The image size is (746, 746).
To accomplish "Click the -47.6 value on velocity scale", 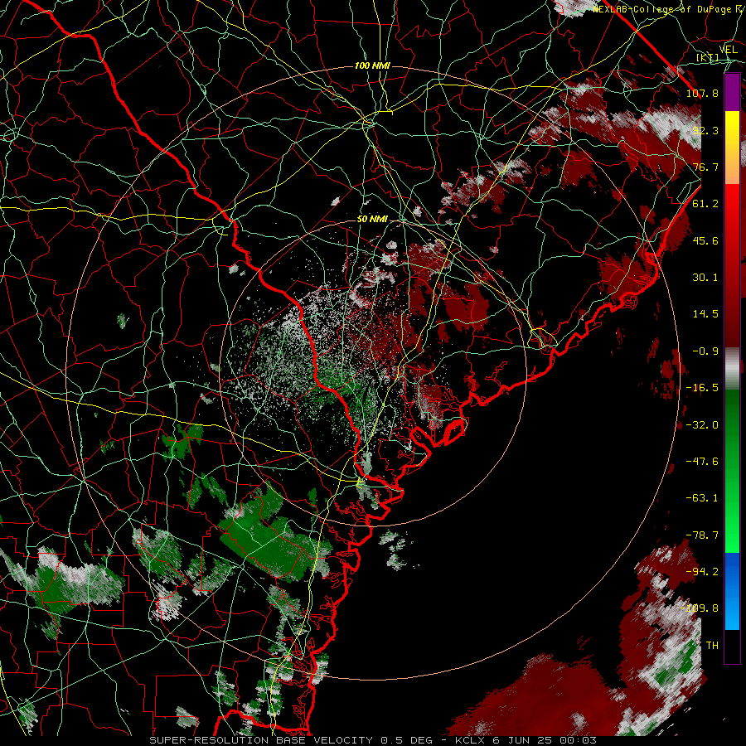I will [702, 462].
